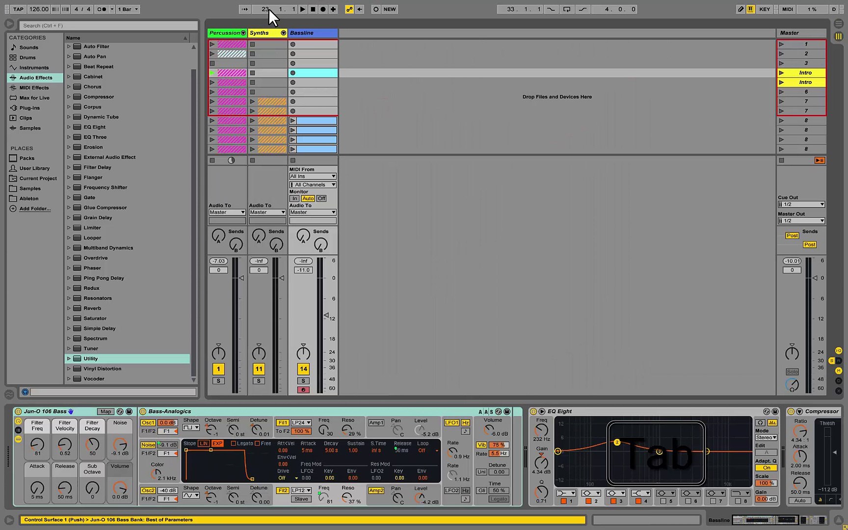Click the Session Record circle button
This screenshot has width=848, height=530.
pyautogui.click(x=376, y=9)
